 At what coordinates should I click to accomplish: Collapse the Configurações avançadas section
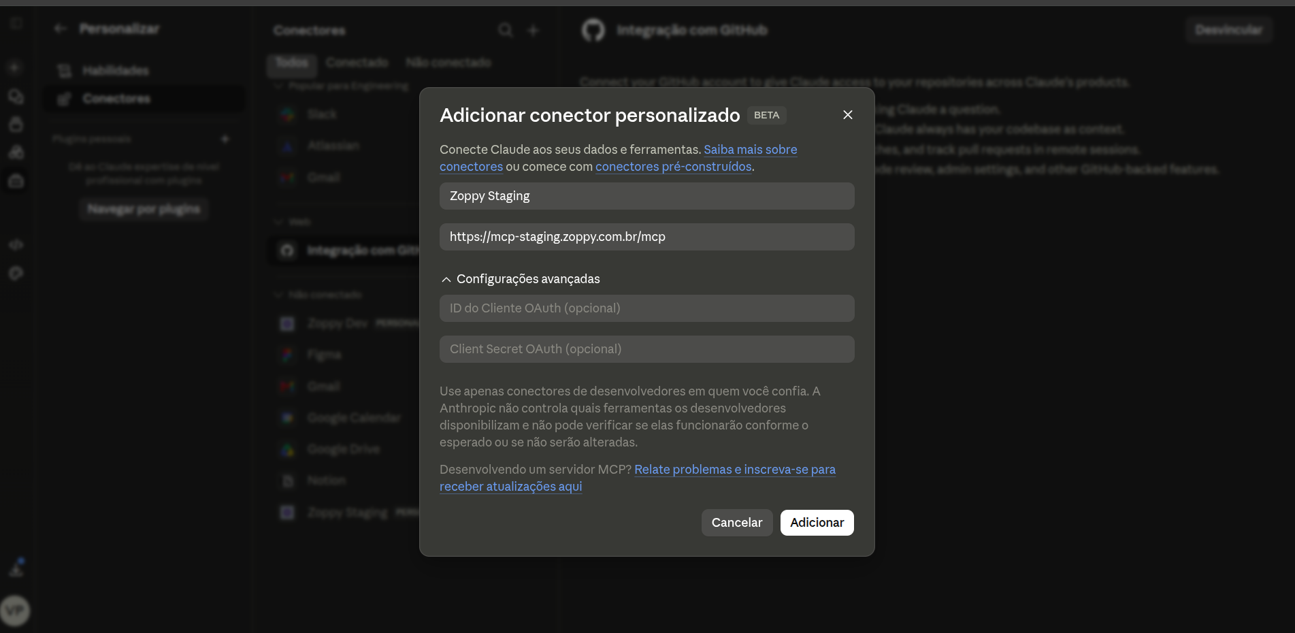tap(521, 279)
